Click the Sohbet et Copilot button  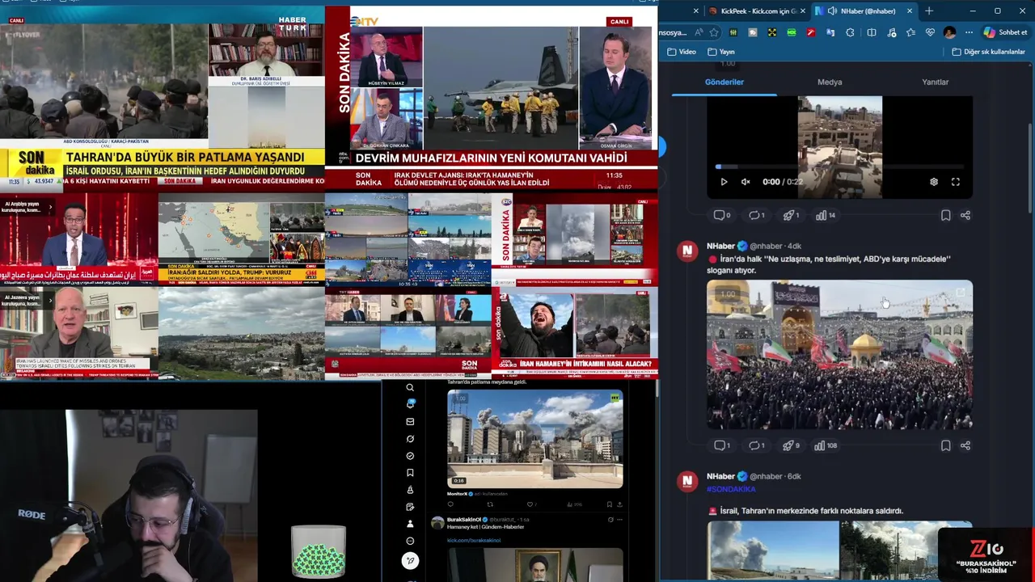pos(1006,32)
